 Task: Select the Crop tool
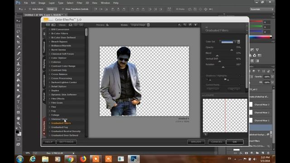(x=18, y=42)
